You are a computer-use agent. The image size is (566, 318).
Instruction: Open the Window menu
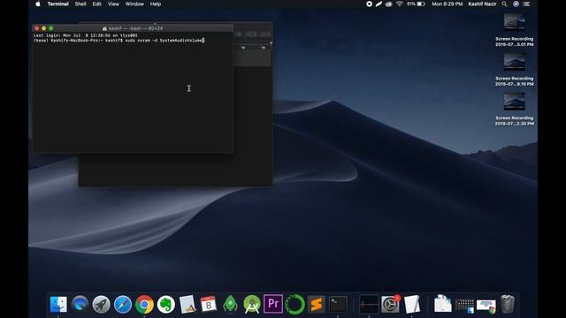[134, 4]
